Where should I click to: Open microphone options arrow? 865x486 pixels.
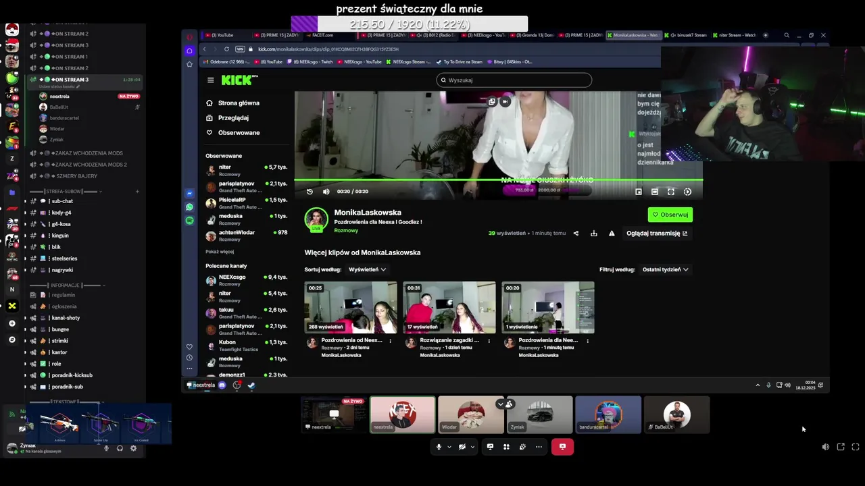click(449, 447)
